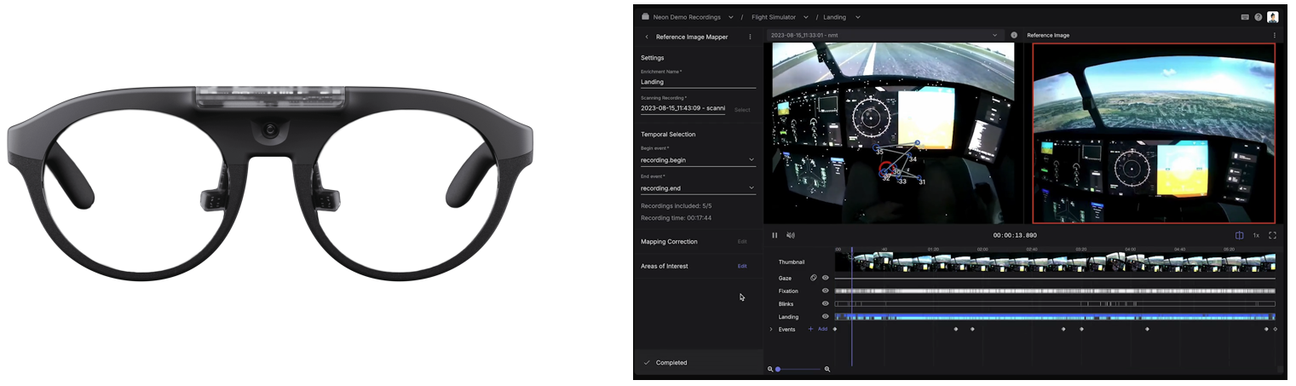Click the info icon beside recording selector

click(x=1014, y=36)
